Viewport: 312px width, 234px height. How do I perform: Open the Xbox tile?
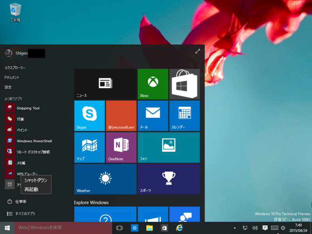153,83
